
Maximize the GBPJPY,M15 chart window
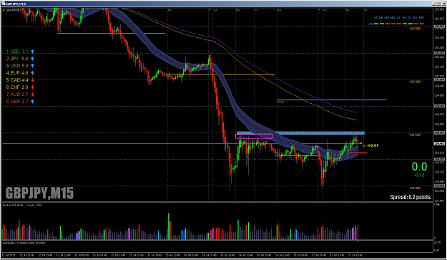click(x=438, y=4)
